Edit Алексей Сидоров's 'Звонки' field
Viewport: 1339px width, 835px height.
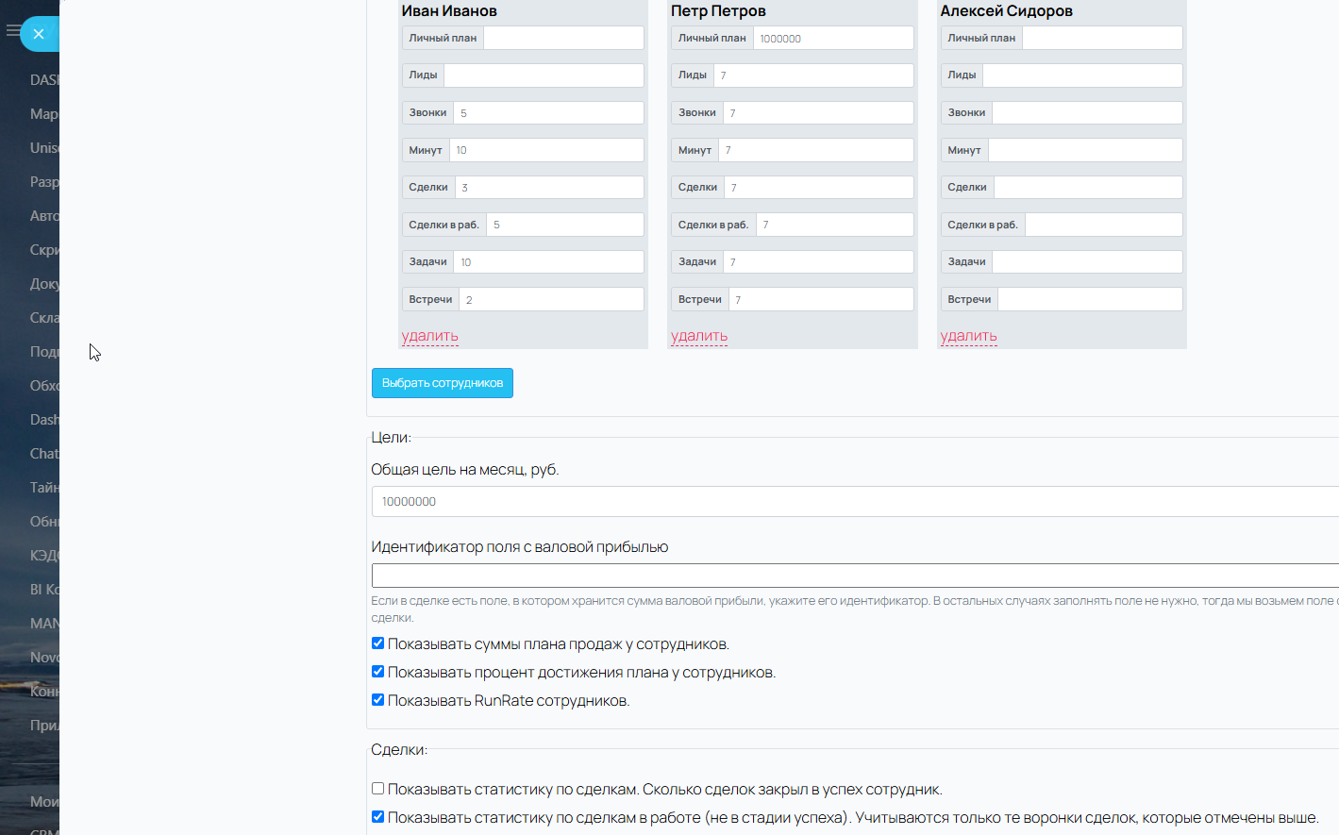(x=1088, y=112)
